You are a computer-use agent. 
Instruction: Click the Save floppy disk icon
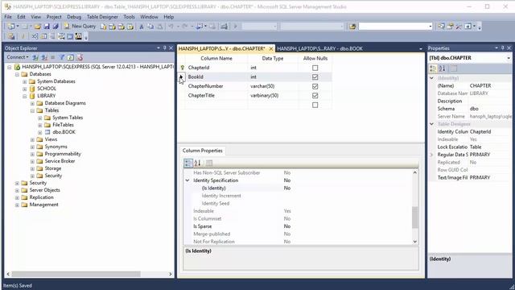47,27
